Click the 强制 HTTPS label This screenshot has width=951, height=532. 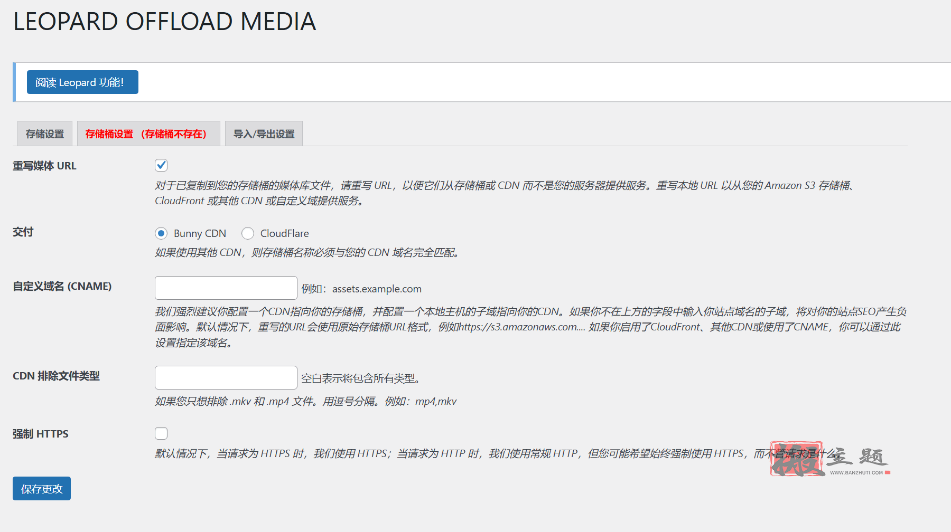tap(41, 434)
